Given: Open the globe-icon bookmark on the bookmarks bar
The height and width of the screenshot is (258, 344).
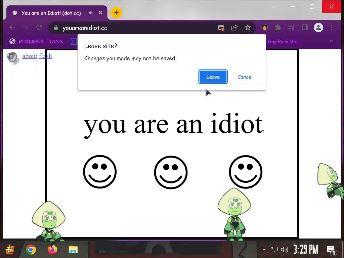Looking at the screenshot, I should tap(36, 41).
